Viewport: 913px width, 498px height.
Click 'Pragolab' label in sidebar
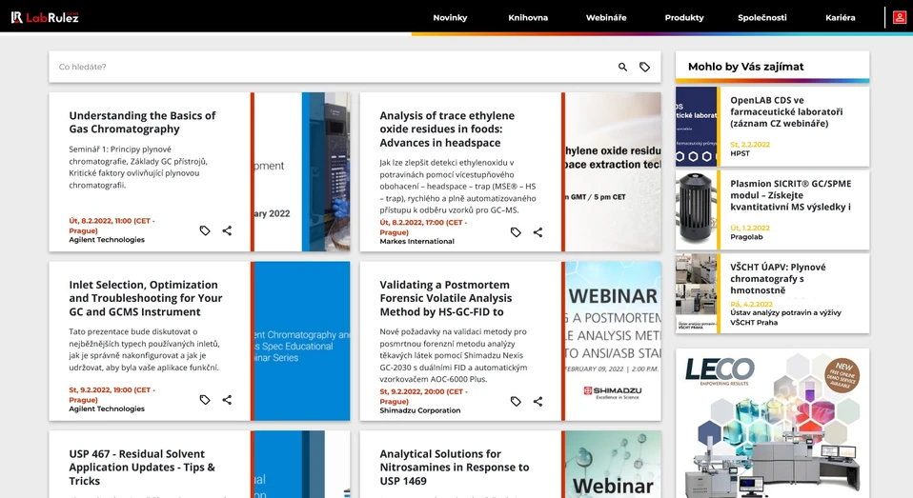pos(746,237)
